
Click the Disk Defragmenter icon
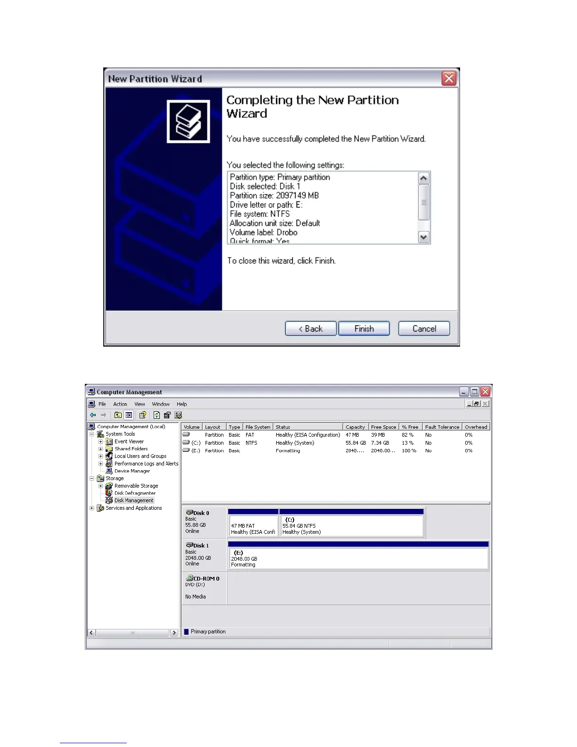(109, 493)
